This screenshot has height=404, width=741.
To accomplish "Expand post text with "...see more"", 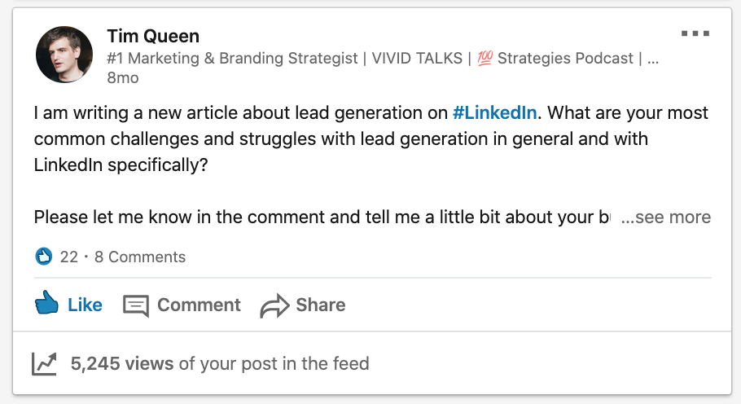I will (x=665, y=217).
